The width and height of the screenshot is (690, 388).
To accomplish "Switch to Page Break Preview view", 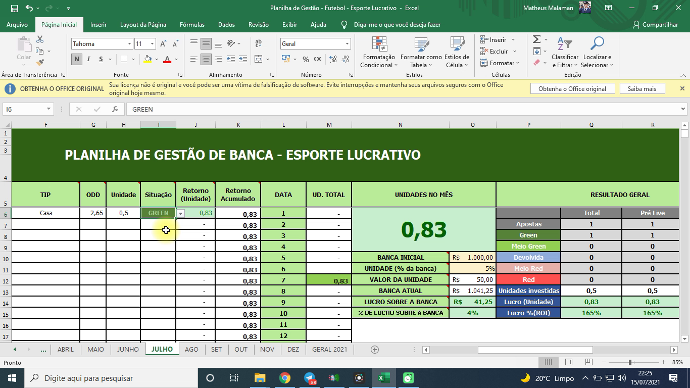I will [589, 362].
